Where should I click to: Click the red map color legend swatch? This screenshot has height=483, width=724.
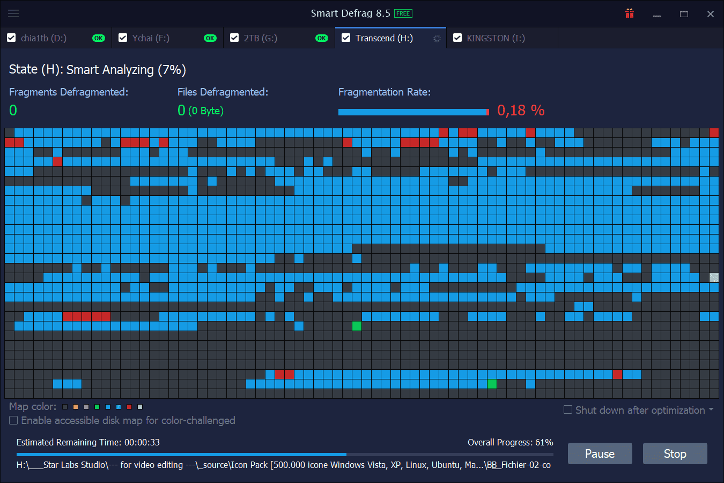(x=129, y=407)
